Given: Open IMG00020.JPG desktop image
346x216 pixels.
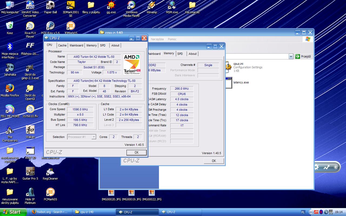Looking at the screenshot, I should coord(111,195).
